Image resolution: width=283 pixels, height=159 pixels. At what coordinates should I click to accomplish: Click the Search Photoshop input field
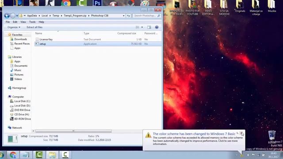point(146,16)
